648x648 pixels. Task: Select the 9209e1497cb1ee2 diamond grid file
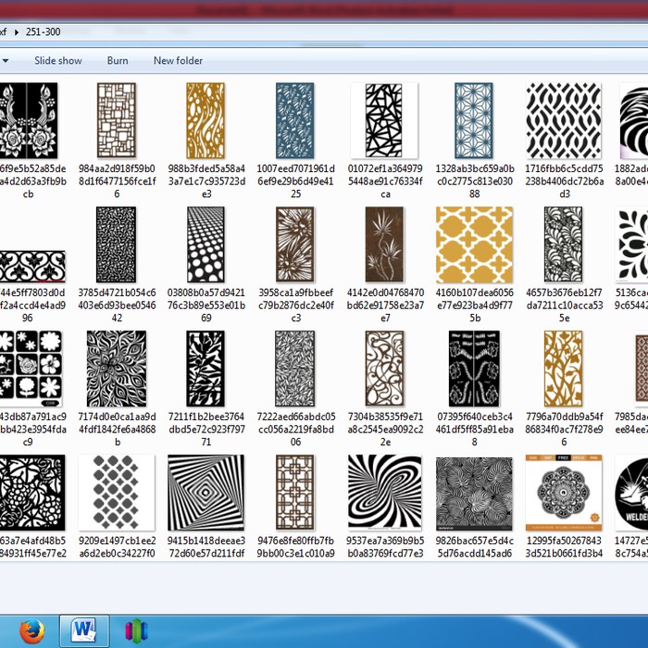point(117,492)
